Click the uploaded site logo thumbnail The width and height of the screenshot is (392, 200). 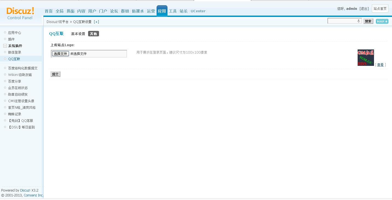tap(366, 58)
